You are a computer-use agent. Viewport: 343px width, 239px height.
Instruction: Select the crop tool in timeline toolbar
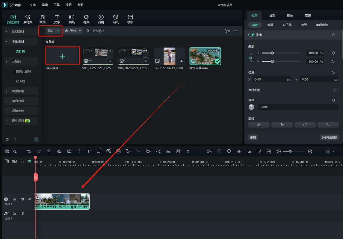(69, 151)
